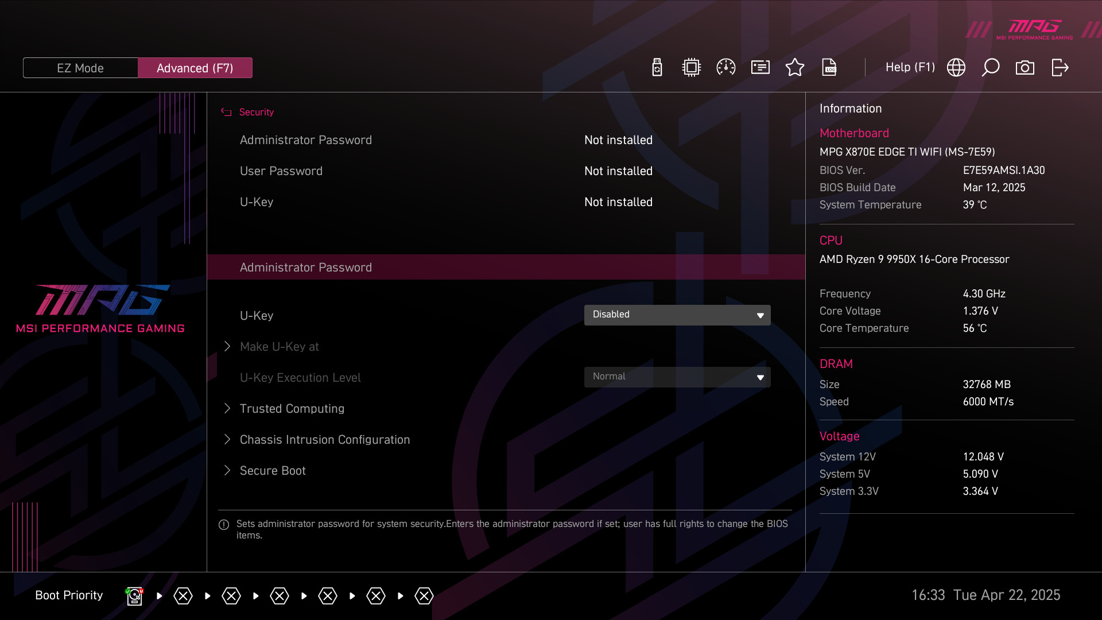Click the DRAM heading in Information panel
The image size is (1102, 620).
[836, 364]
